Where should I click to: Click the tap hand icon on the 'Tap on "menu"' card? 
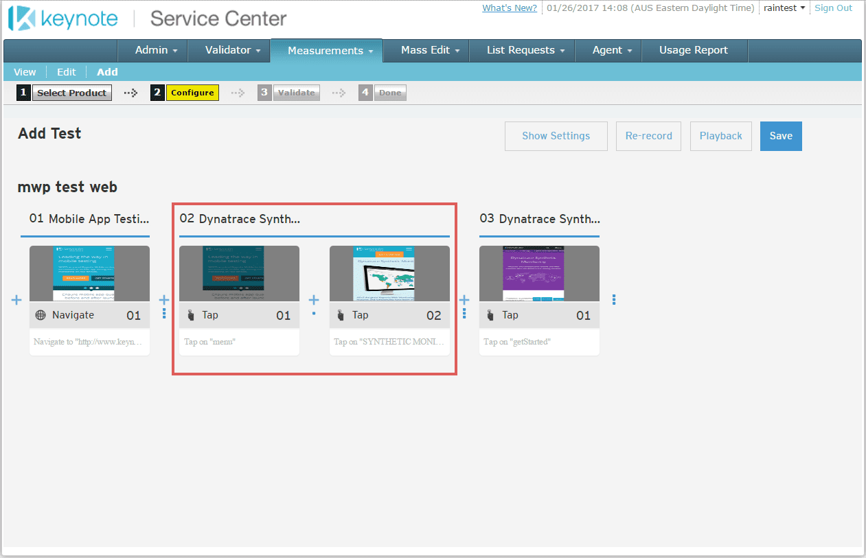(x=191, y=315)
